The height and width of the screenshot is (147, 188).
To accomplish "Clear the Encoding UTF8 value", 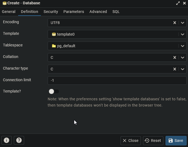I will point(175,23).
